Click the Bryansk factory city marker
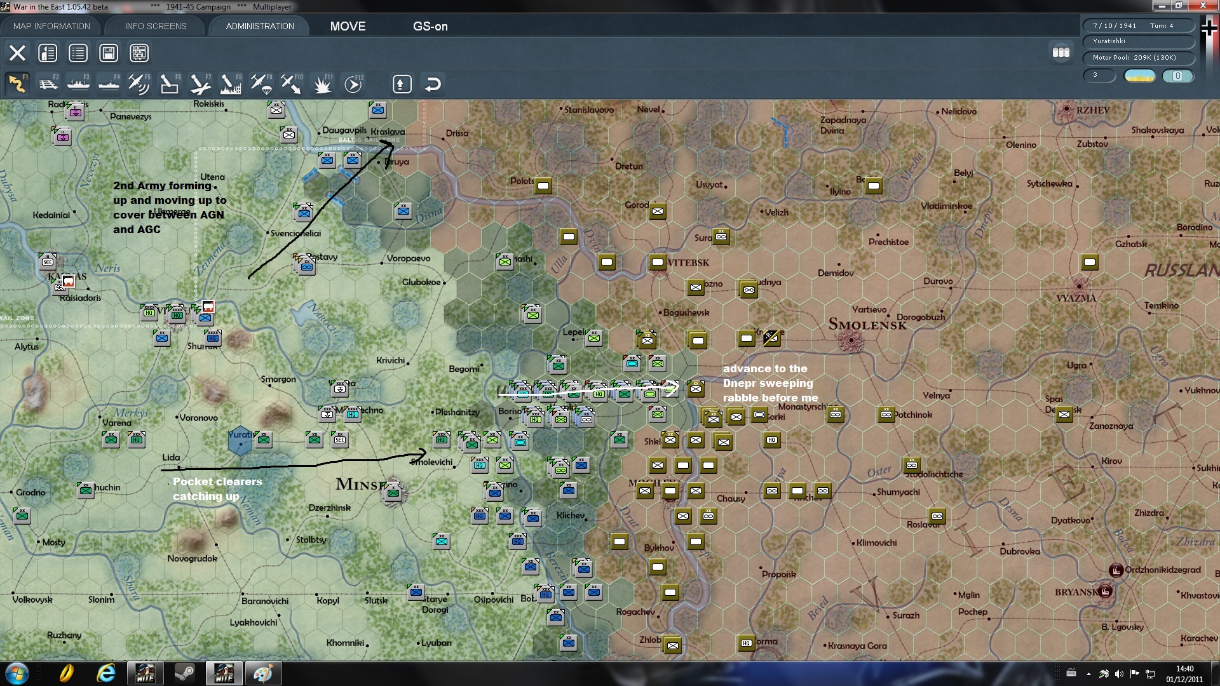1220x686 pixels. coord(1106,591)
